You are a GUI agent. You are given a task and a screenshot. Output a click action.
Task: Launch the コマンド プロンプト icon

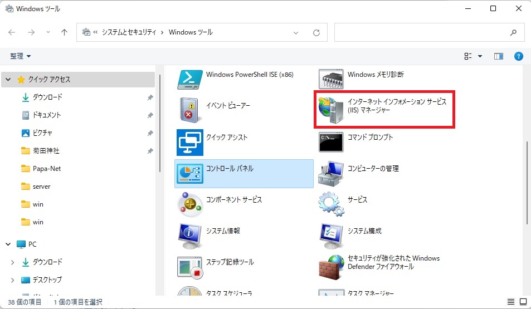(331, 142)
